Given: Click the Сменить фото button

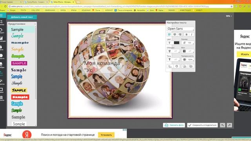Looking at the screenshot, I should (x=174, y=125).
